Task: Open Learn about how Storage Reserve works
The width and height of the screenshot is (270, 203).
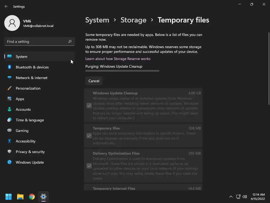Action: [x=118, y=59]
